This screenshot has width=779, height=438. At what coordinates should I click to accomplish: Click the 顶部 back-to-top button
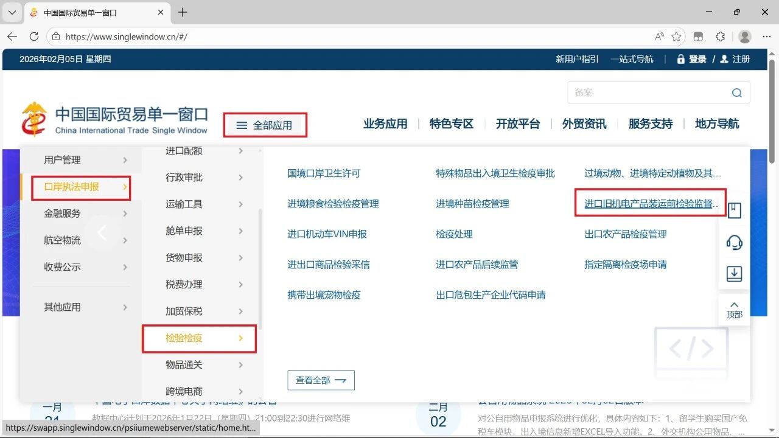tap(734, 310)
